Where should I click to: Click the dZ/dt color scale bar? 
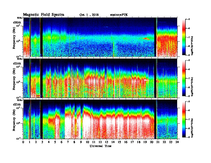click(184, 119)
